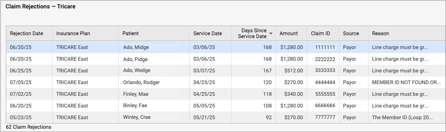
Task: Select patient Binley, Fae
Action: pyautogui.click(x=135, y=106)
